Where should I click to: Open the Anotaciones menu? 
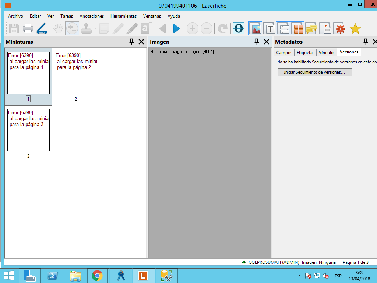click(x=92, y=16)
